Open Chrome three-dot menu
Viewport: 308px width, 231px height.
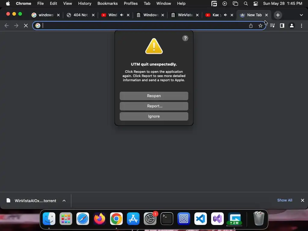pos(301,26)
